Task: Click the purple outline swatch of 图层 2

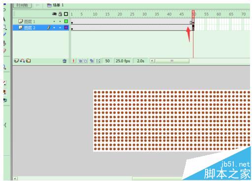Action: (x=66, y=28)
